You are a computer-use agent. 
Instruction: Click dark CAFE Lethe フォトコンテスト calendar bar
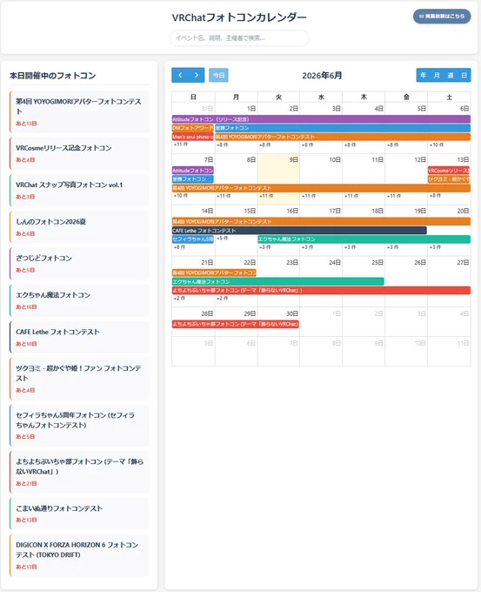coord(299,231)
